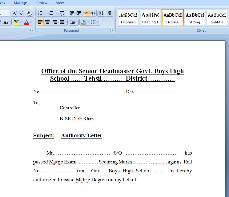This screenshot has height=197, width=229.
Task: Open the Paragraph dialog launcher
Action: 111,30
